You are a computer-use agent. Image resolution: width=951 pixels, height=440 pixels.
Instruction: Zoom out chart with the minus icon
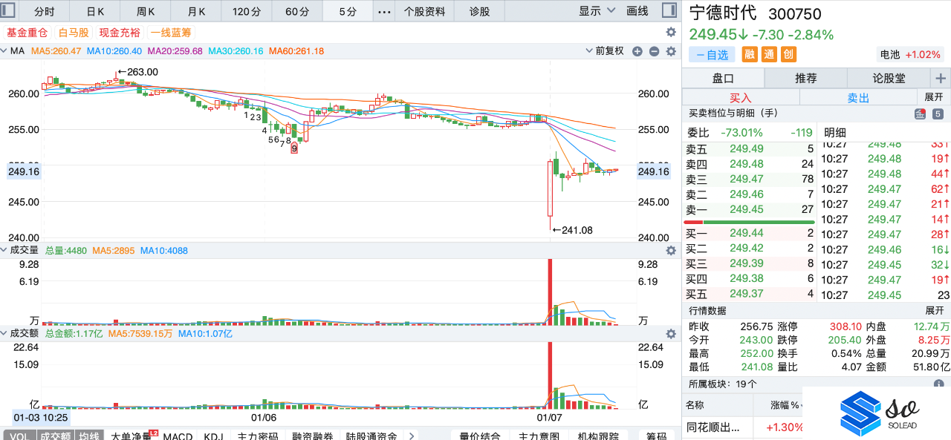tap(655, 51)
